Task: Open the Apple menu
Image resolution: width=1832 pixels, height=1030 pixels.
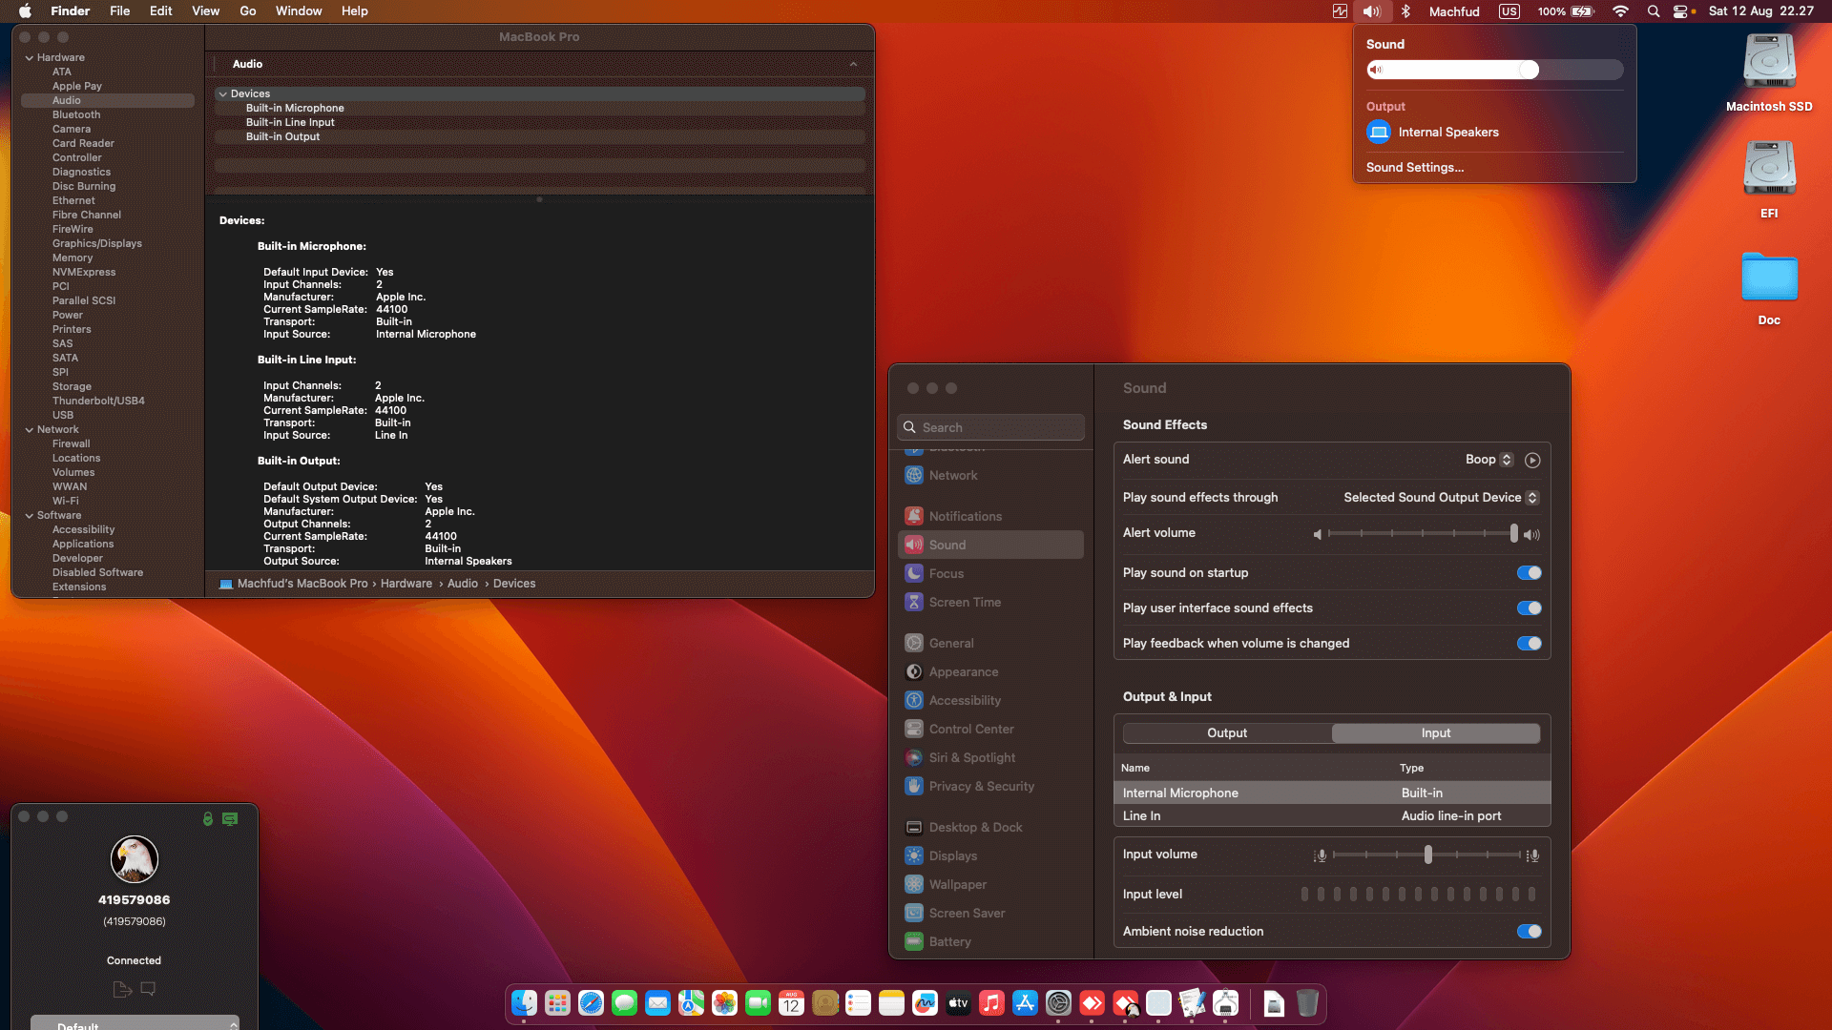Action: click(x=25, y=11)
